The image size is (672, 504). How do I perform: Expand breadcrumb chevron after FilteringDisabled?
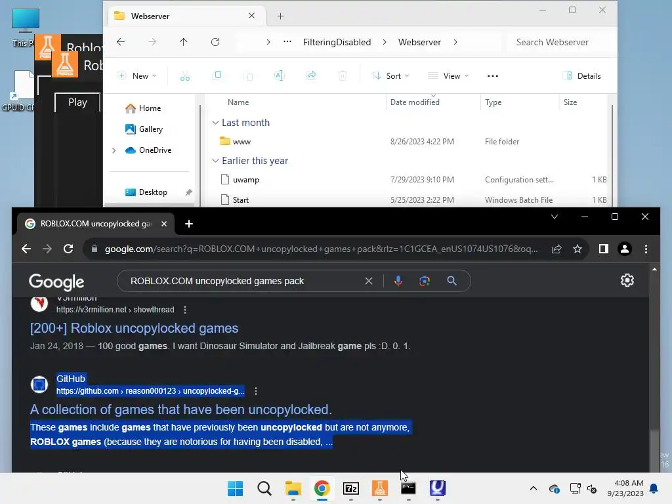[x=385, y=42]
